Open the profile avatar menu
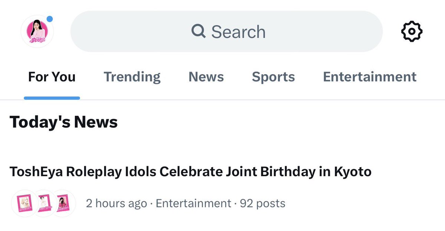Screen dimensions: 445x231 (37, 32)
